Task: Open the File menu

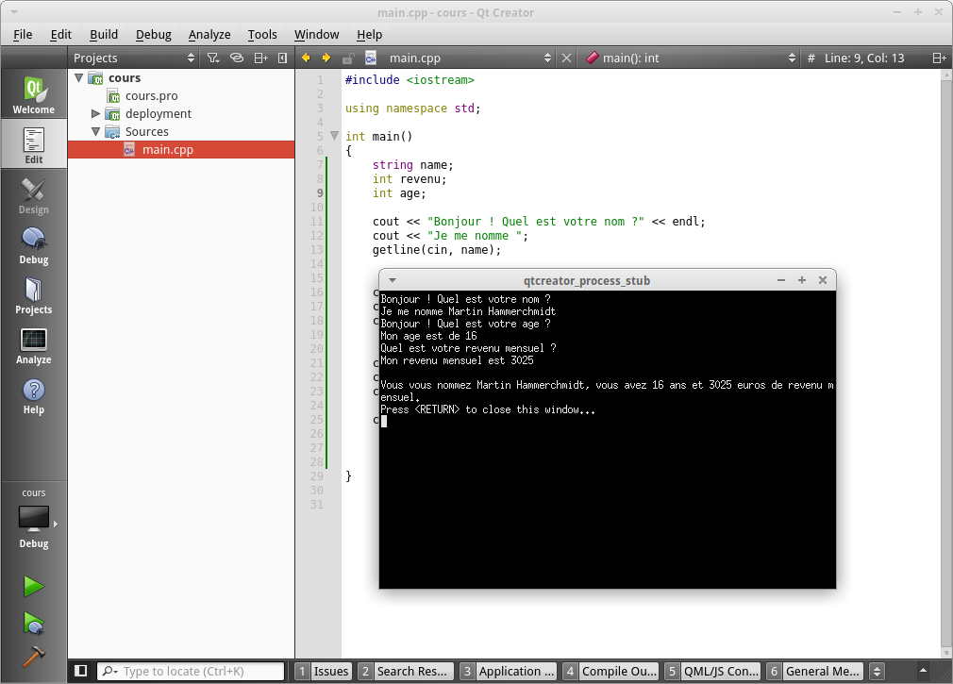Action: pos(23,35)
